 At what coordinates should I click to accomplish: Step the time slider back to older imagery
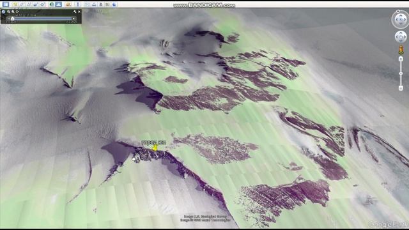pyautogui.click(x=8, y=19)
